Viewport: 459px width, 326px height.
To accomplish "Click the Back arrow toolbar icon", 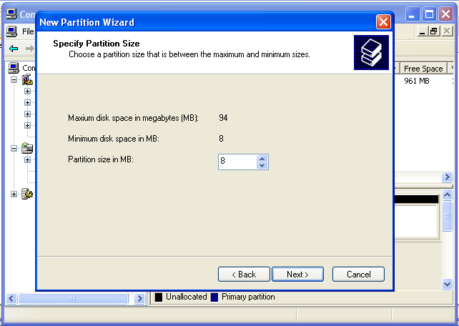I will pos(14,49).
